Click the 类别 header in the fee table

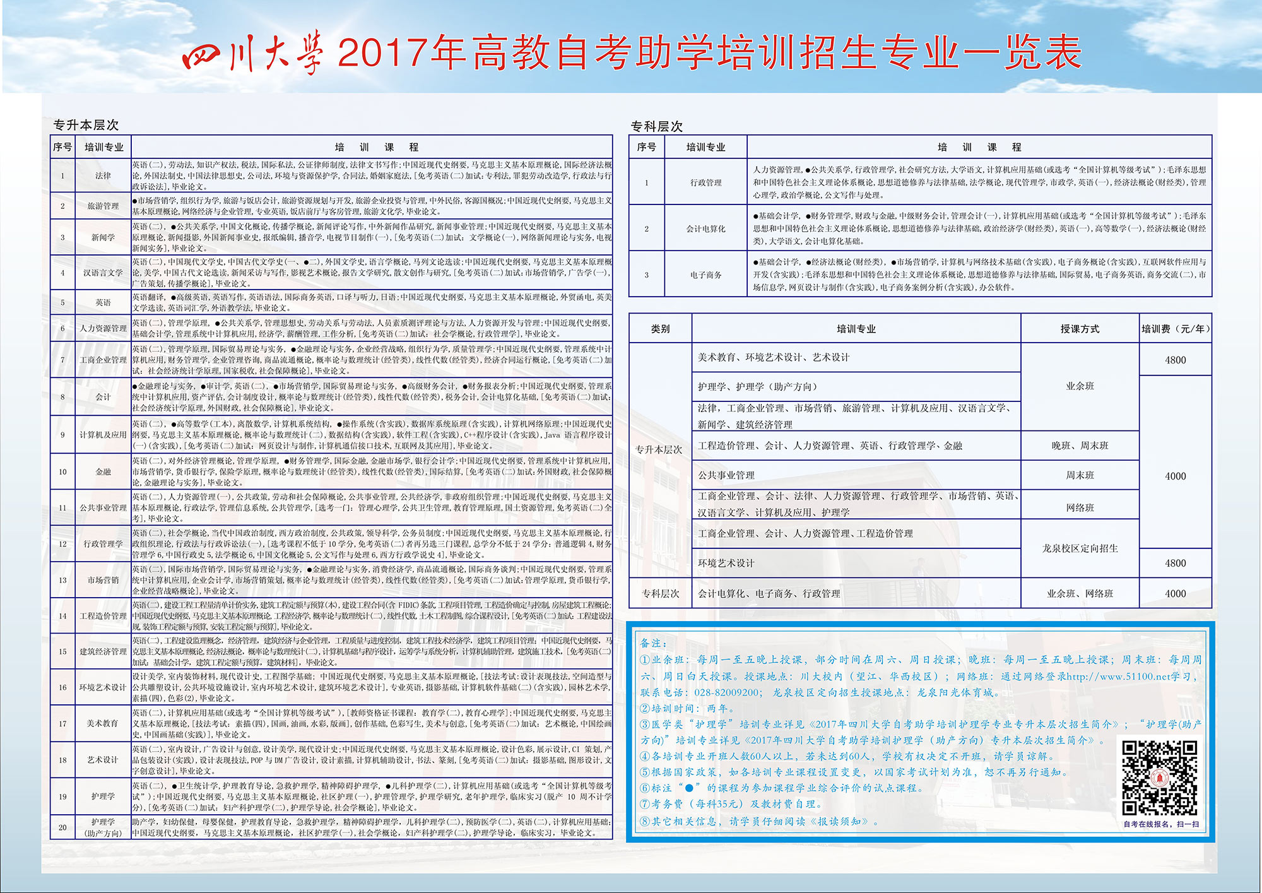point(660,329)
